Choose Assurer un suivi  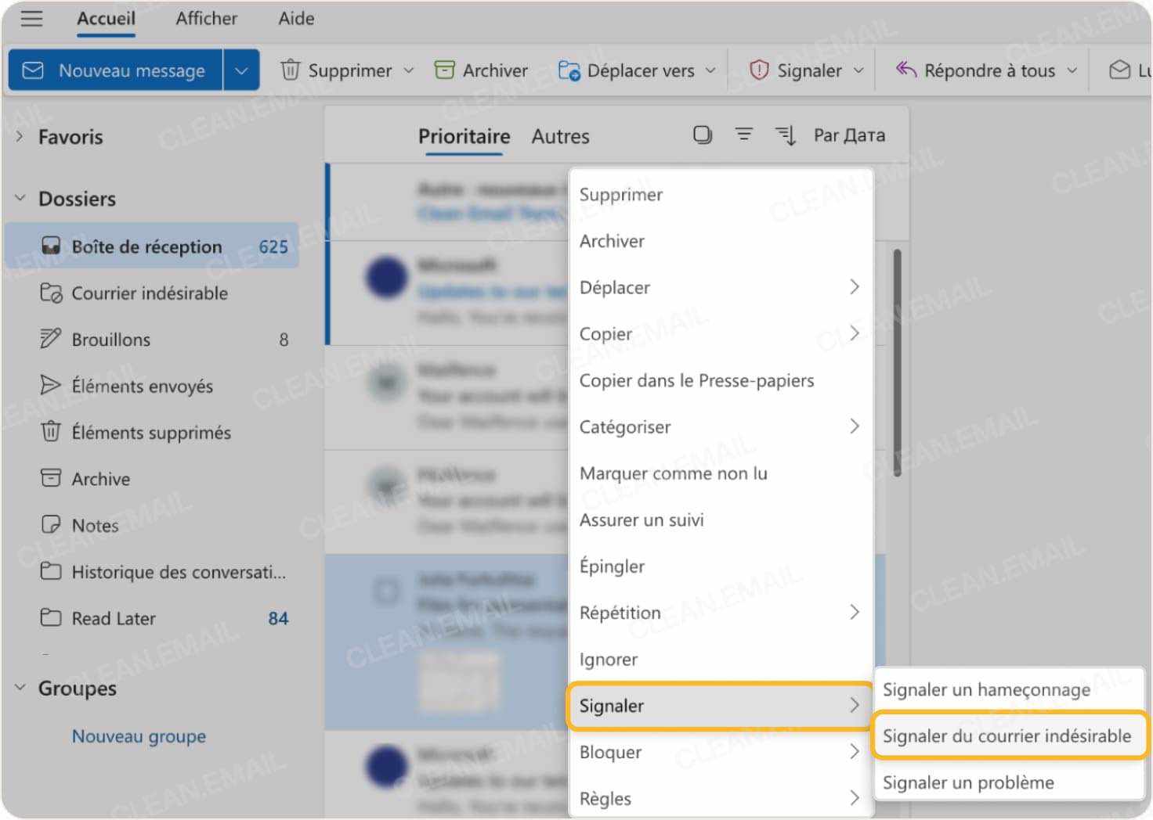tap(721, 520)
